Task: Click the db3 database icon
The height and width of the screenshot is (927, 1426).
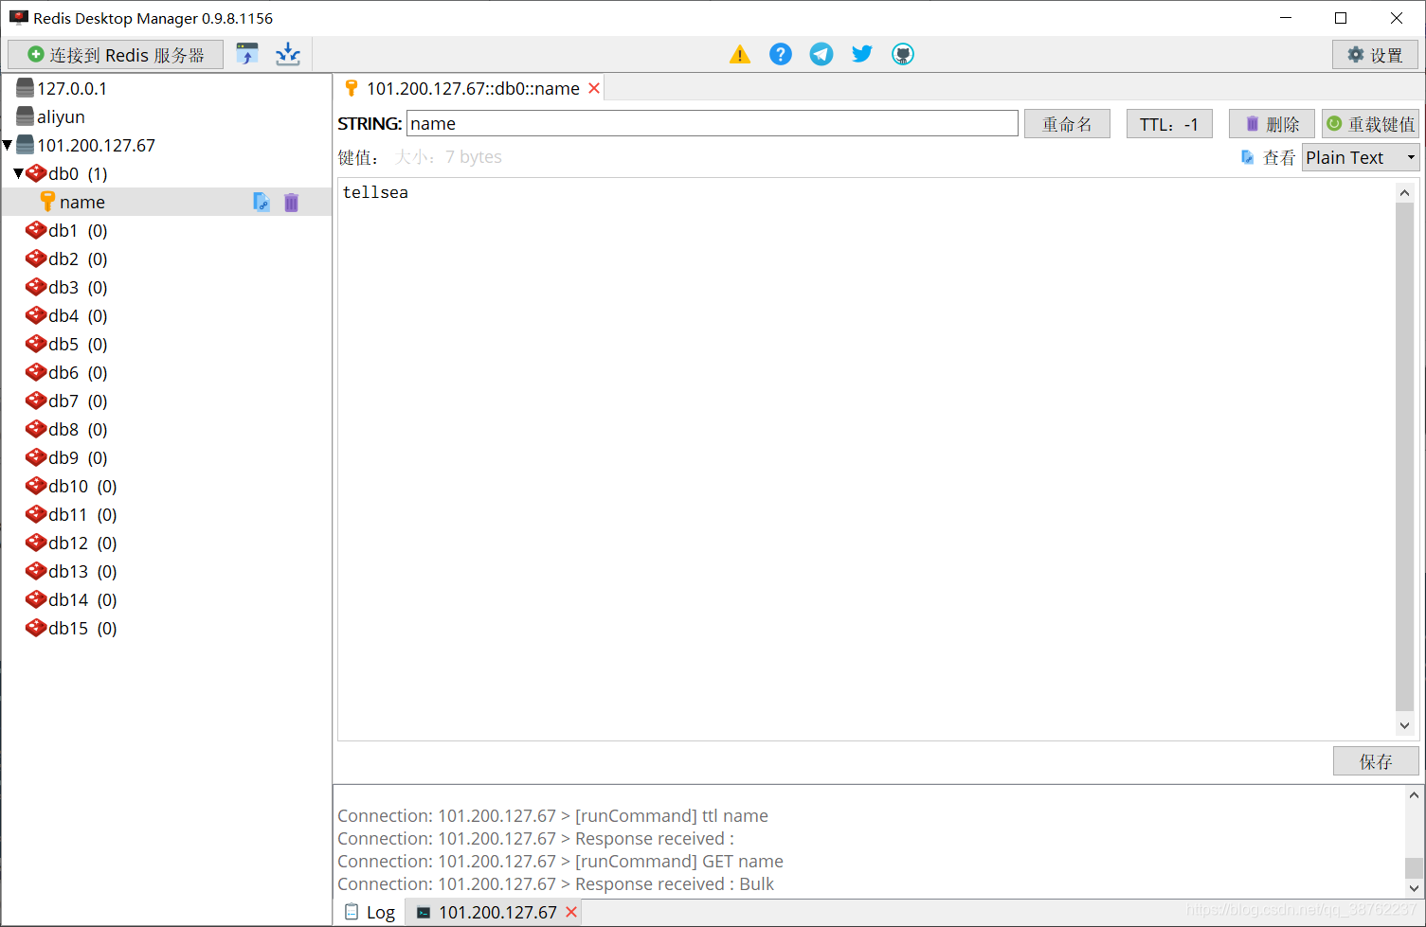Action: click(x=36, y=287)
